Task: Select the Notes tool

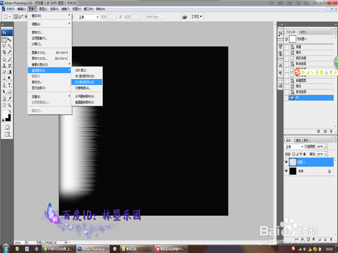Action: (4, 99)
